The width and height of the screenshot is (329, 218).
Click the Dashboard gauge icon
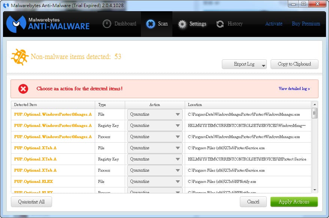click(x=107, y=24)
